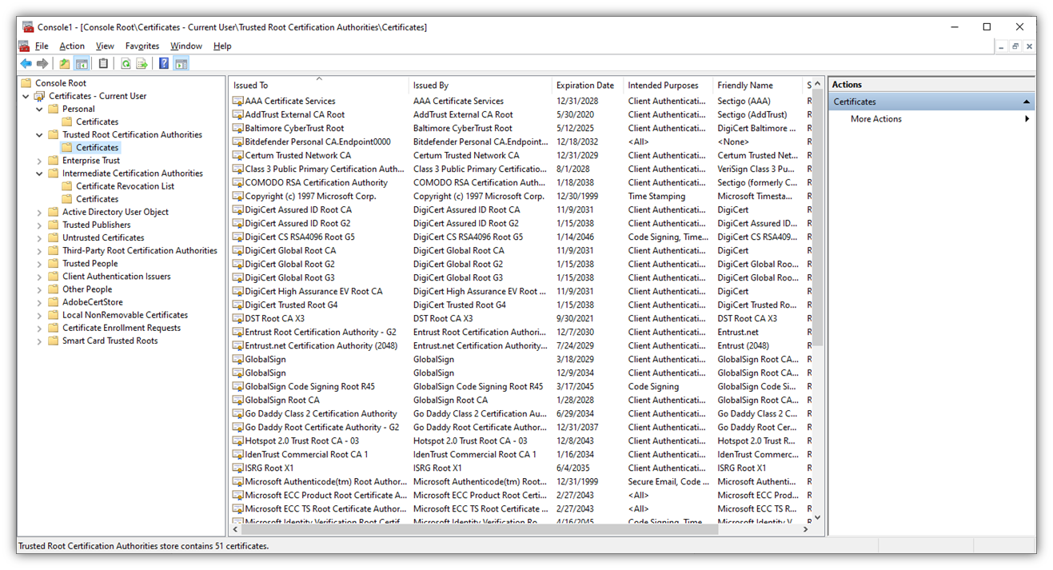
Task: Click the Export List icon
Action: (142, 63)
